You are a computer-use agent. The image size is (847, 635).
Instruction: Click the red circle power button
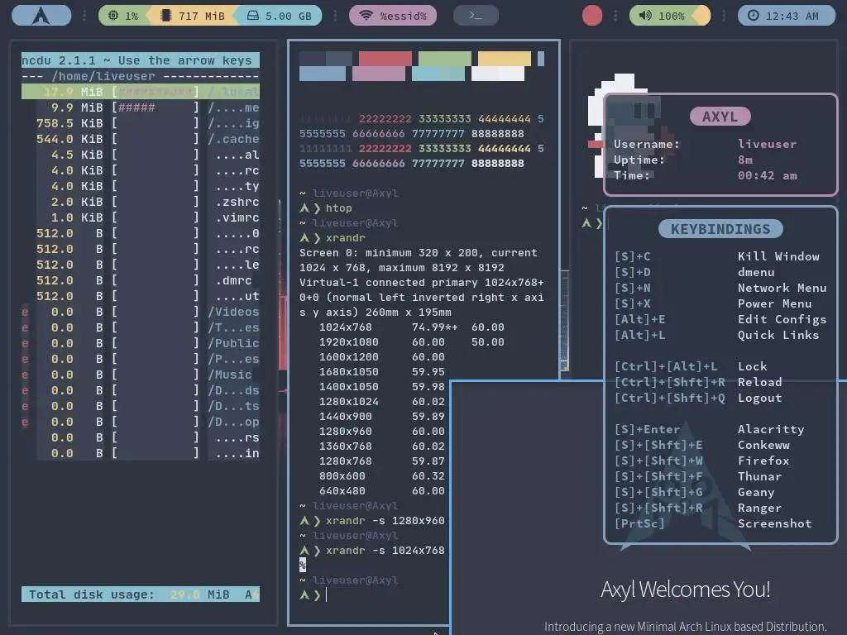pyautogui.click(x=592, y=16)
